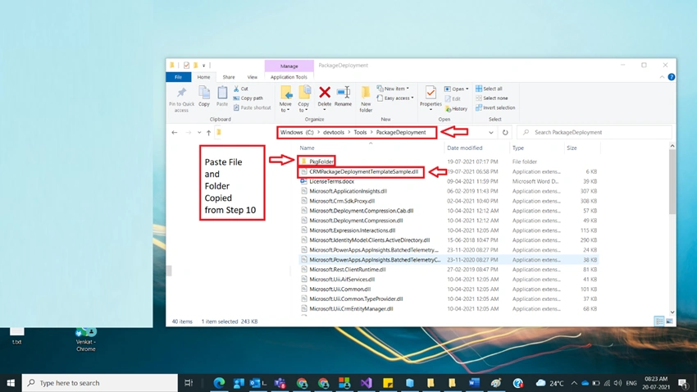Click the Manage contextual tab
The height and width of the screenshot is (392, 697).
(289, 66)
